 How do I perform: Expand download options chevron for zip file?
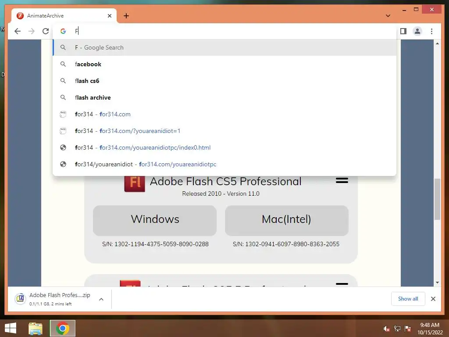pyautogui.click(x=101, y=299)
